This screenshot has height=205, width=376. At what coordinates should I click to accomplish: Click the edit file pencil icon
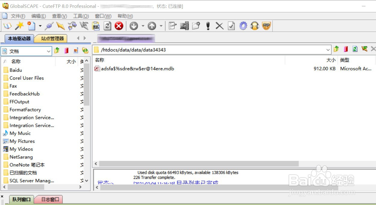[x=172, y=26]
